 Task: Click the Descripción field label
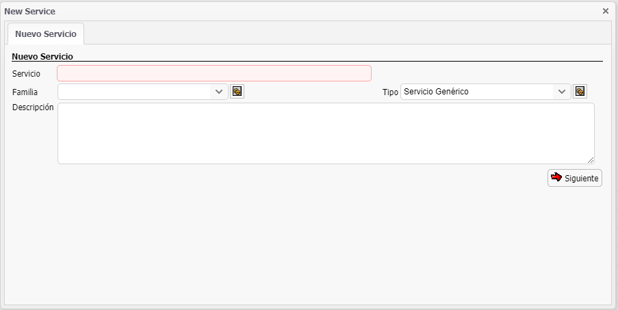coord(33,107)
